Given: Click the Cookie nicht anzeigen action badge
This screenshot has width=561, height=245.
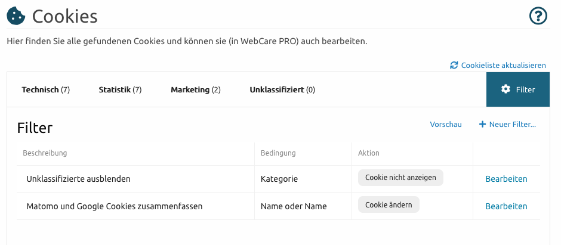Looking at the screenshot, I should 400,178.
